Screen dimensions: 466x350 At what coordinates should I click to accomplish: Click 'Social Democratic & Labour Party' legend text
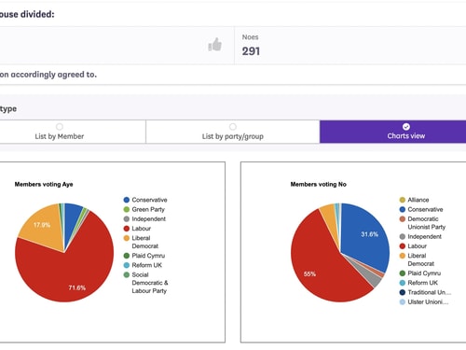(x=150, y=283)
